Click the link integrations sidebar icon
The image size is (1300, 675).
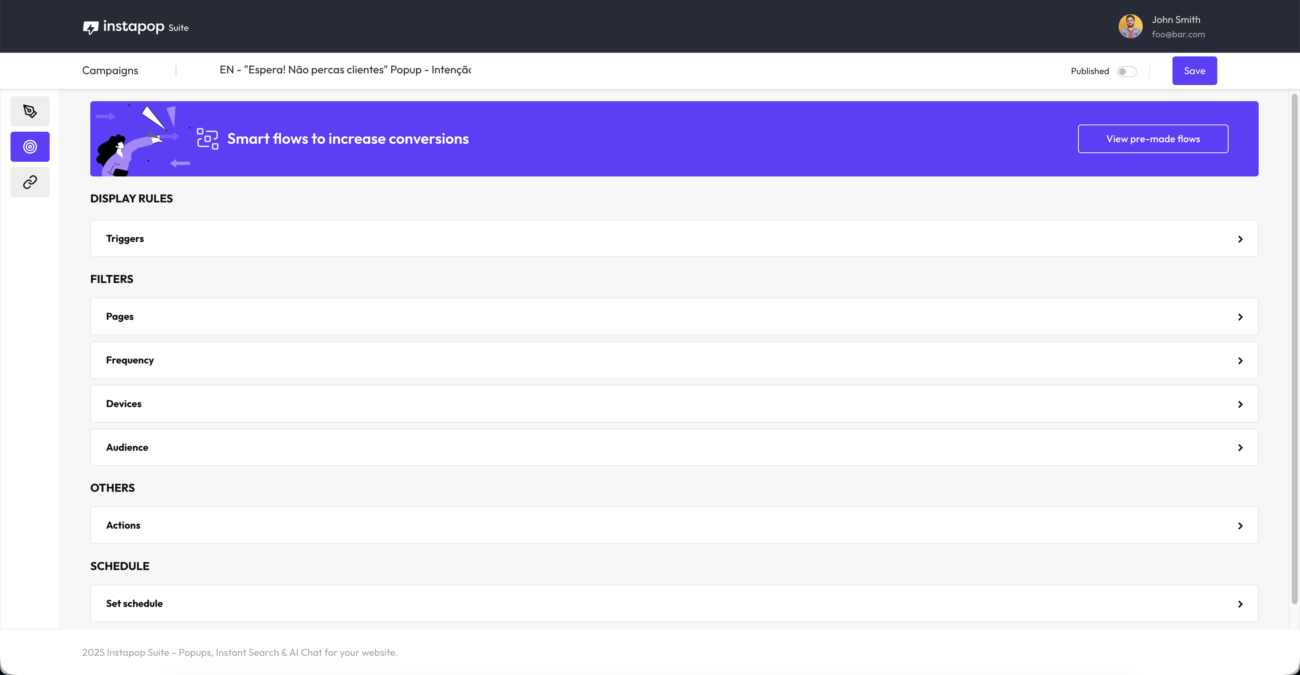(30, 182)
